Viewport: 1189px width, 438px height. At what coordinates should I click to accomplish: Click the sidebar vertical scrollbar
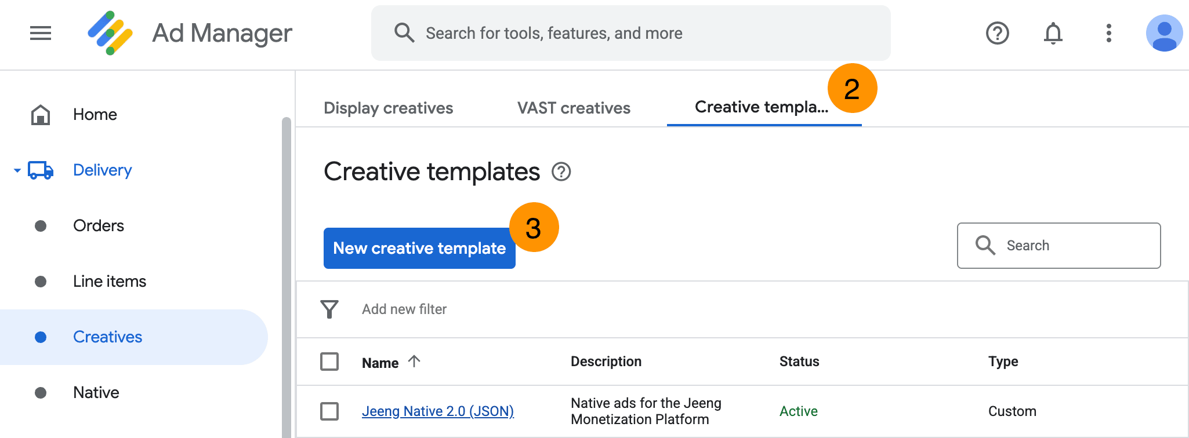pos(286,261)
